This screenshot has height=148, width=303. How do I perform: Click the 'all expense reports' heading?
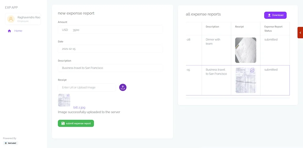point(203,14)
